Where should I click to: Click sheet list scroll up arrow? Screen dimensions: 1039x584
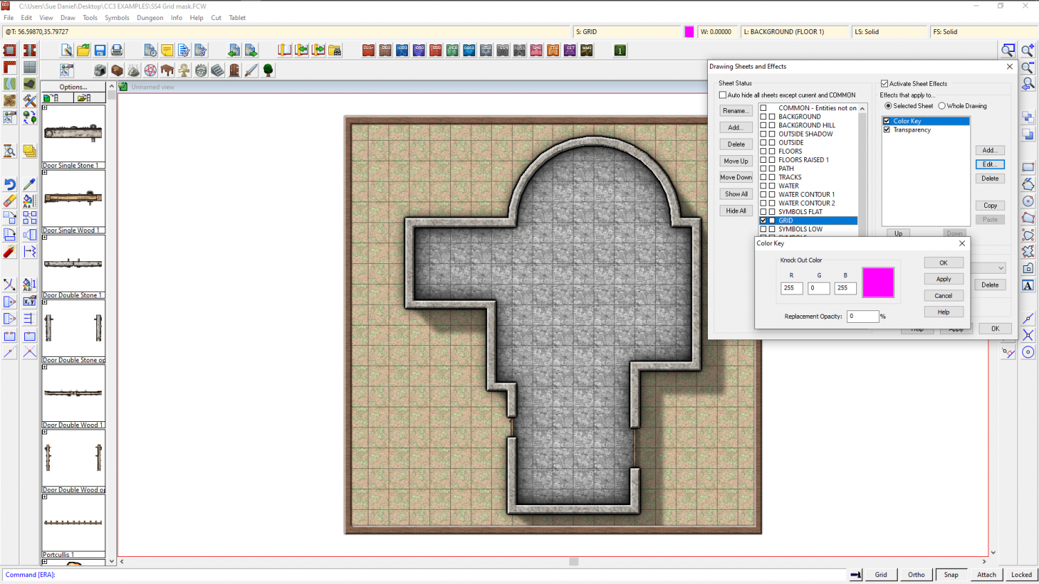[x=862, y=108]
